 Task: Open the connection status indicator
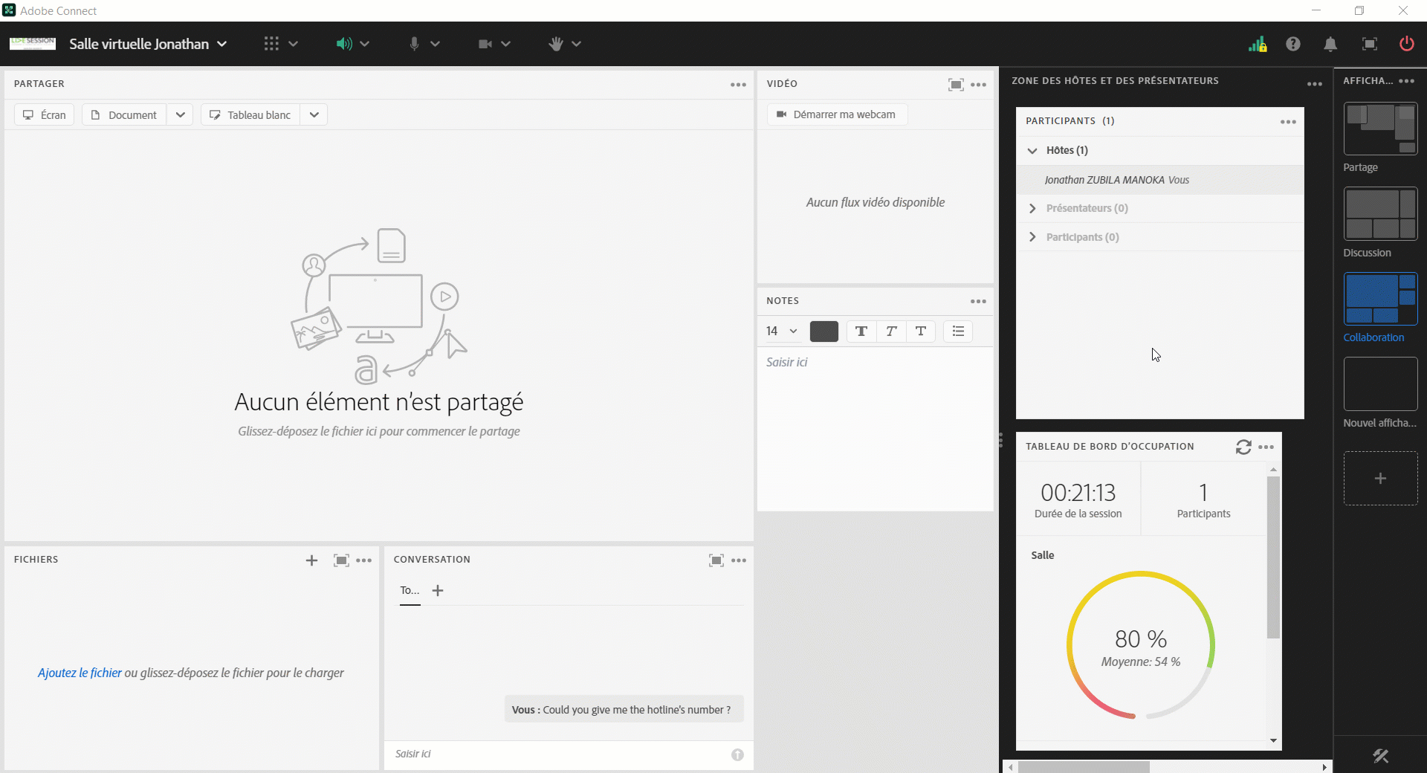click(x=1258, y=44)
